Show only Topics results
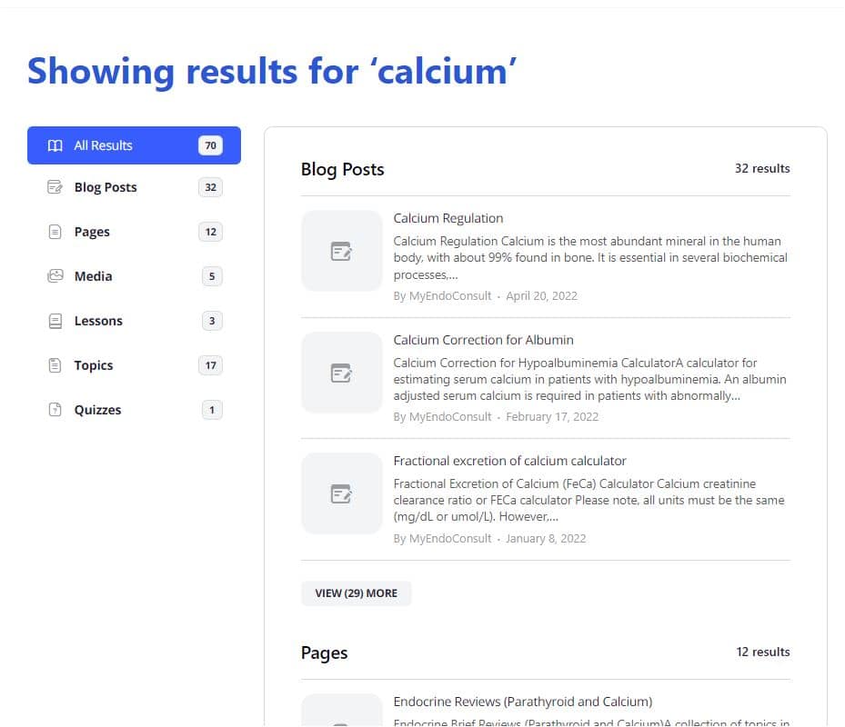 click(94, 365)
